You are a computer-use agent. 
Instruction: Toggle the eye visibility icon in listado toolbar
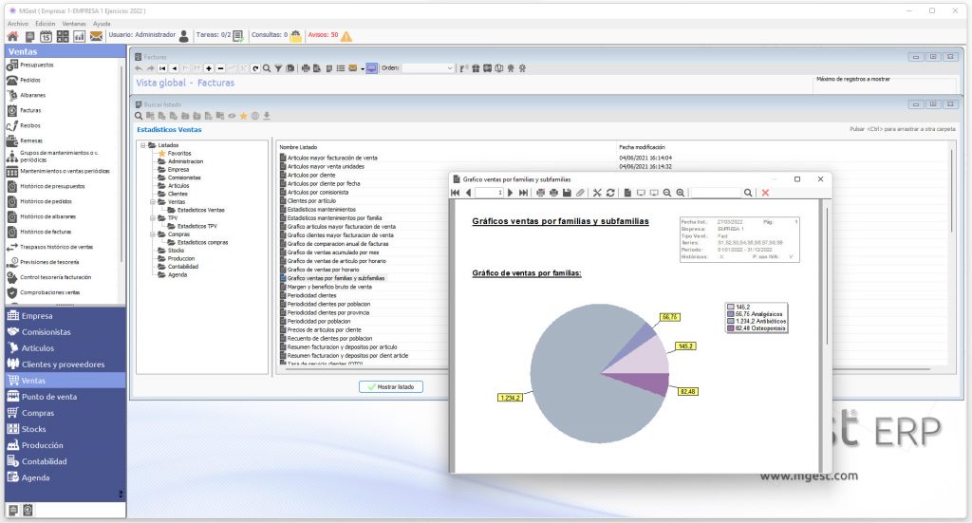(x=232, y=116)
